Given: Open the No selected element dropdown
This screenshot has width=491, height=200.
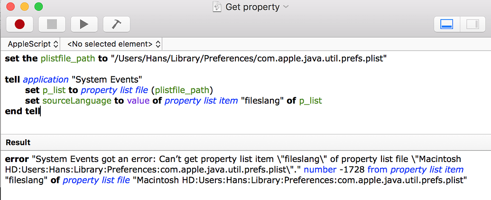Looking at the screenshot, I should (x=114, y=44).
